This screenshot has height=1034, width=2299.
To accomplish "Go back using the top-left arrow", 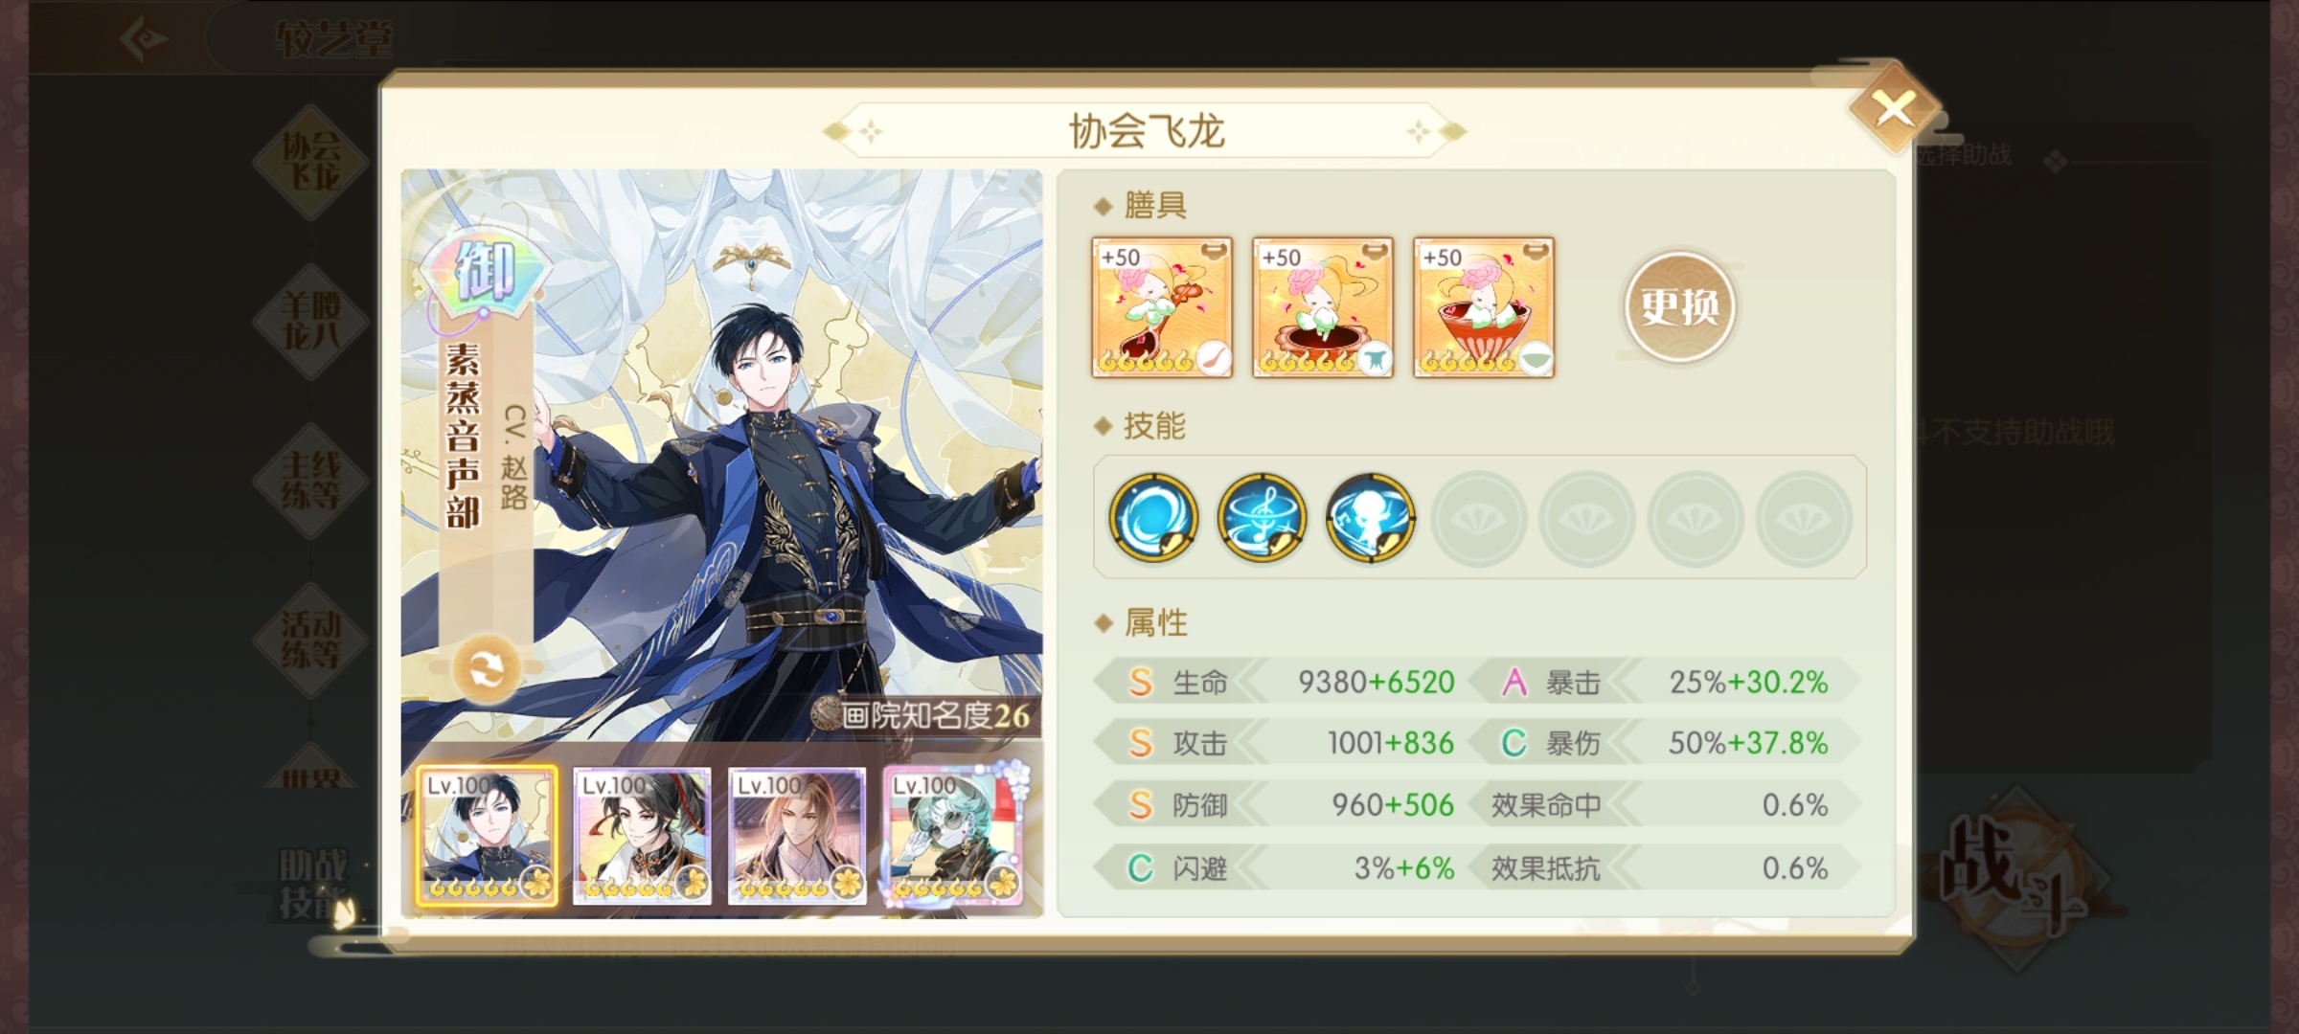I will [x=144, y=39].
